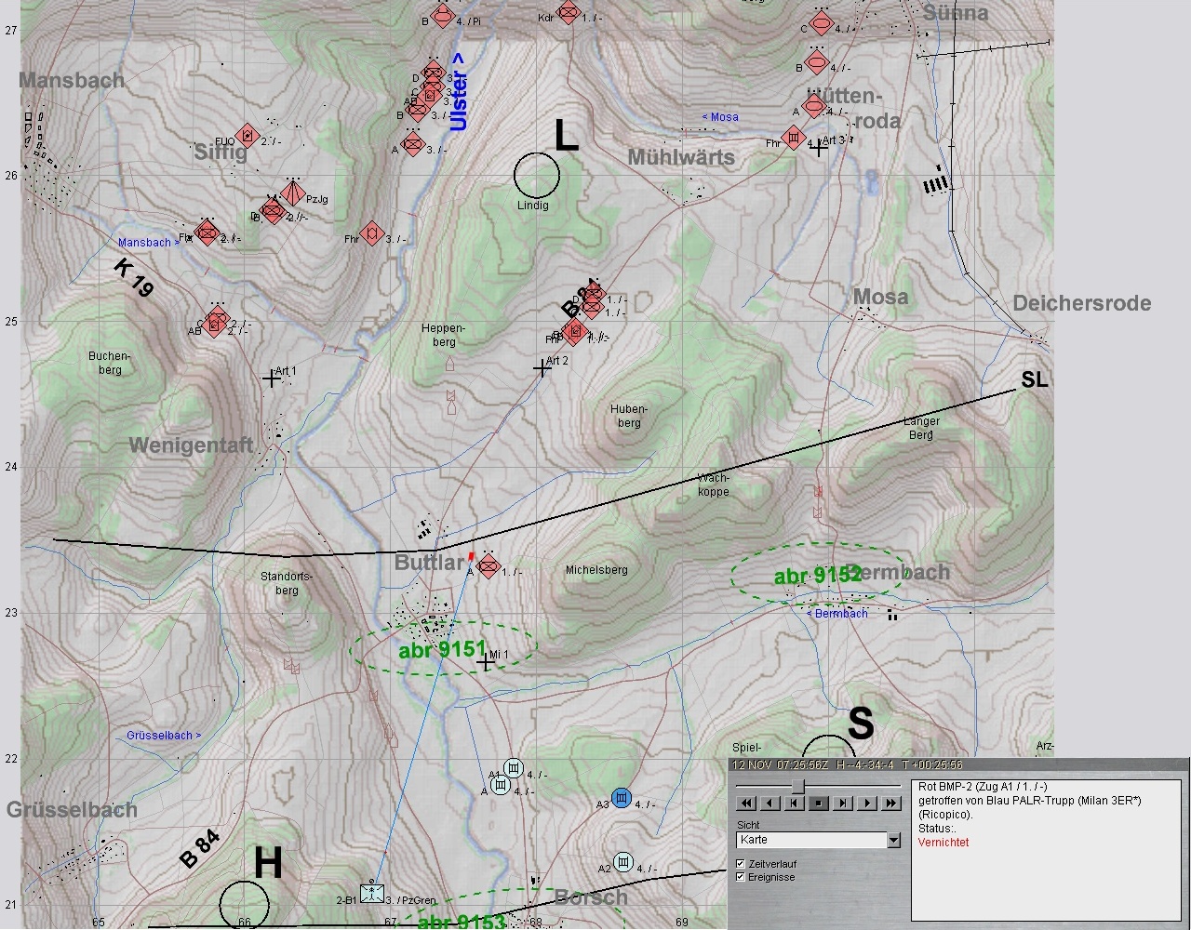1191x930 pixels.
Task: Click the fast forward playback button
Action: click(x=890, y=804)
